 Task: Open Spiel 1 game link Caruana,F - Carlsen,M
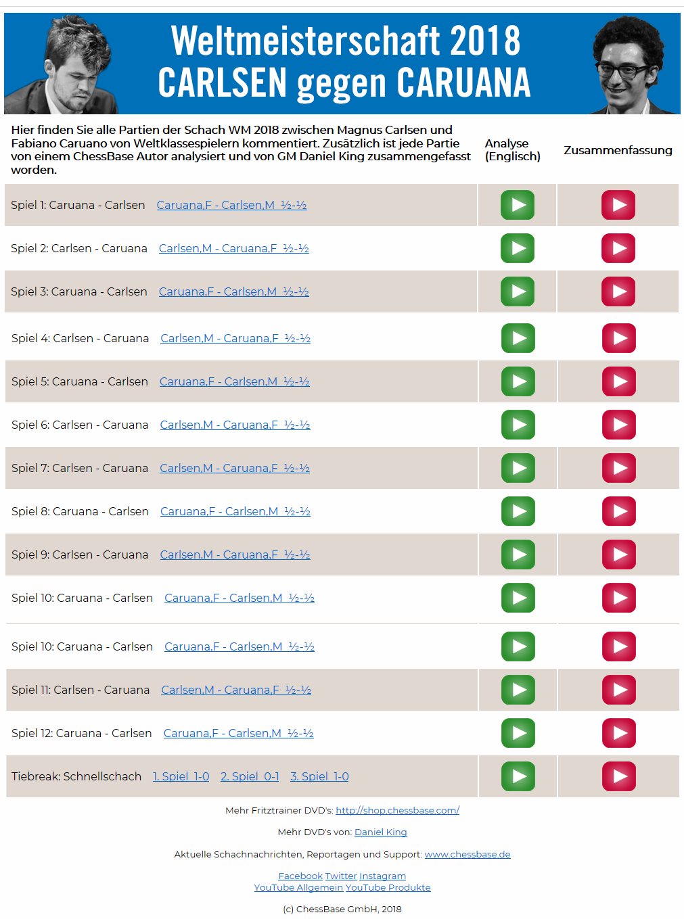(x=231, y=205)
